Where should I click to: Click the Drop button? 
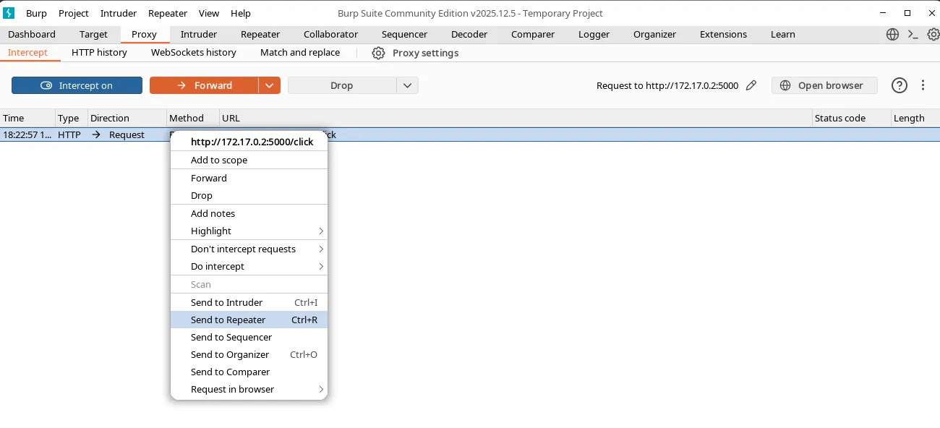(x=342, y=85)
